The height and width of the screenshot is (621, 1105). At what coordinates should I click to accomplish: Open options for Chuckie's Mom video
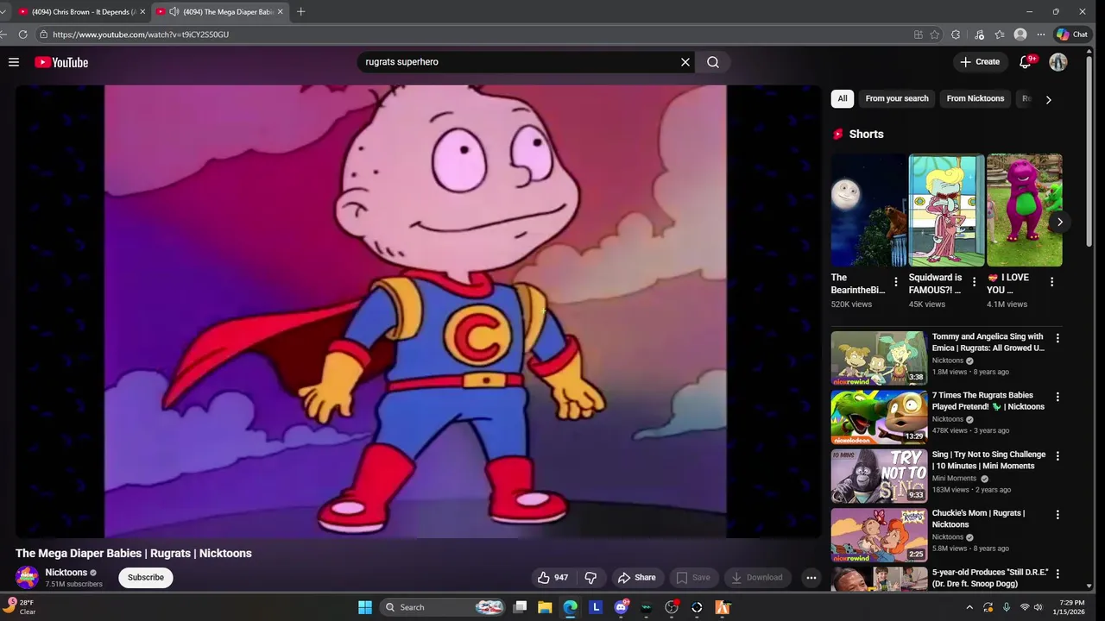(x=1058, y=514)
